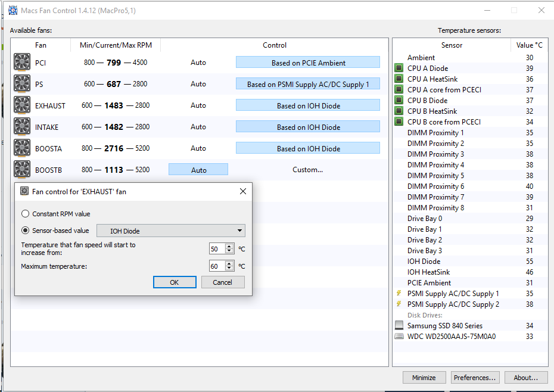Click Based on PCIE Ambient button
The width and height of the screenshot is (554, 392).
pos(308,63)
